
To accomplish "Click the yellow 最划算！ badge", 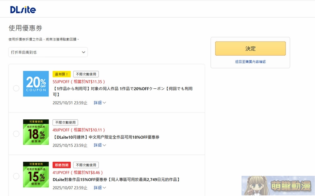I will 61,74.
